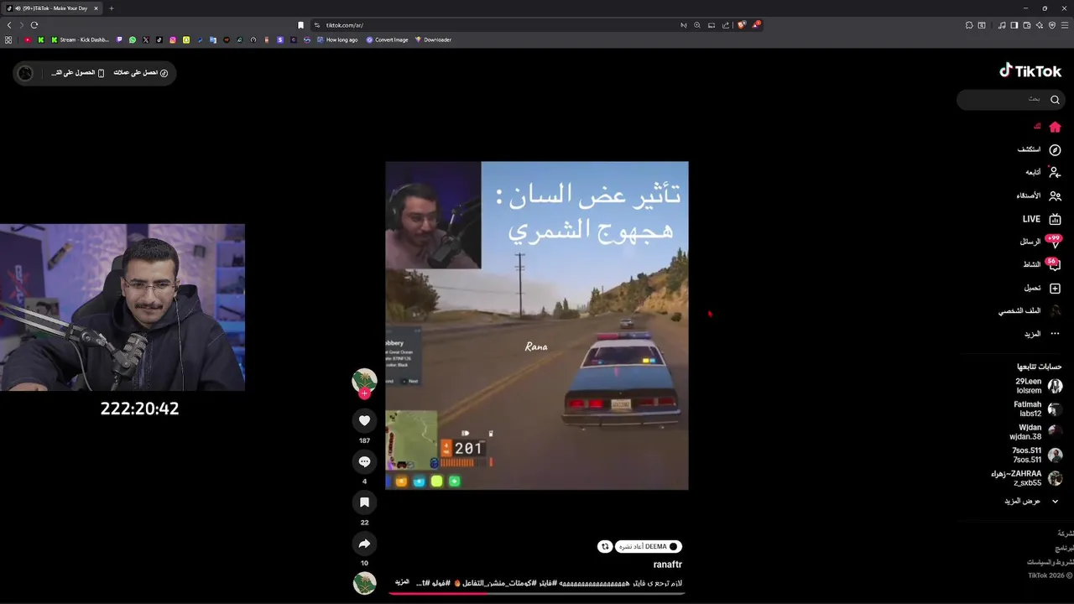Seek on the red video progress bar
Viewport: 1074px width, 604px height.
(x=537, y=593)
